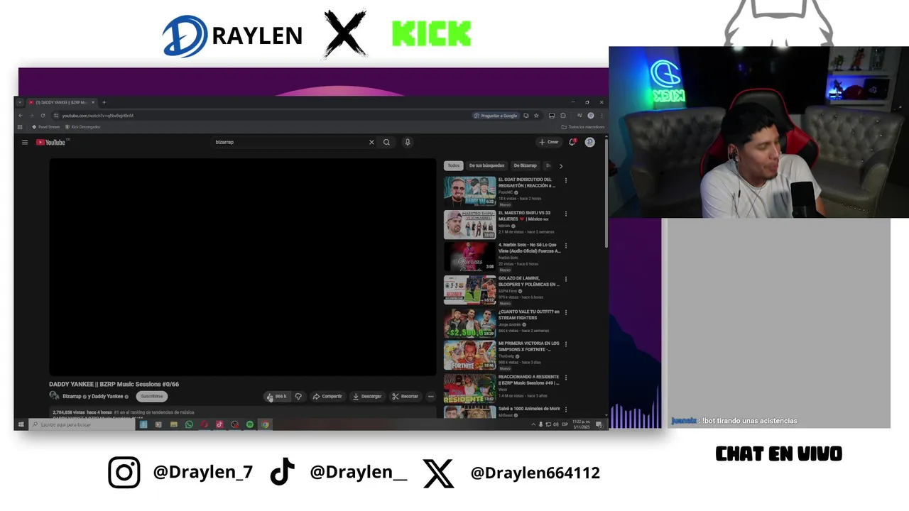Viewport: 909px width, 511px height.
Task: Go to the YouTube home logo
Action: point(51,142)
